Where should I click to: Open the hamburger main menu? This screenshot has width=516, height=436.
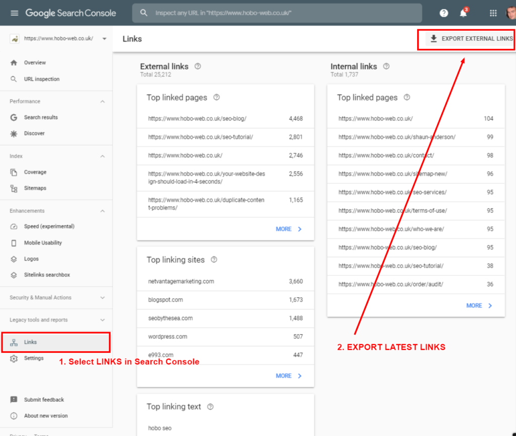click(14, 13)
